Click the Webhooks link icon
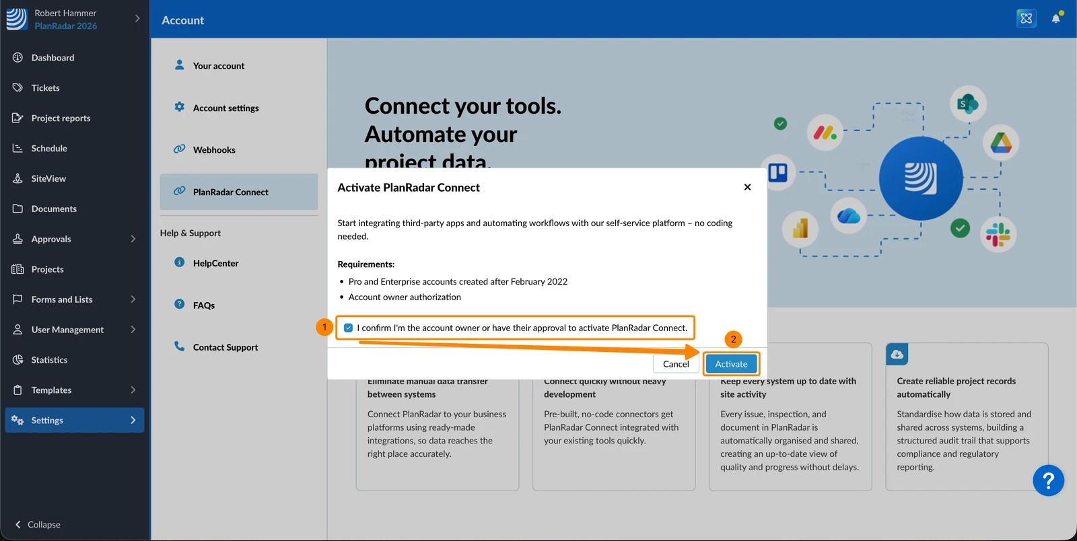This screenshot has height=541, width=1077. pos(180,149)
